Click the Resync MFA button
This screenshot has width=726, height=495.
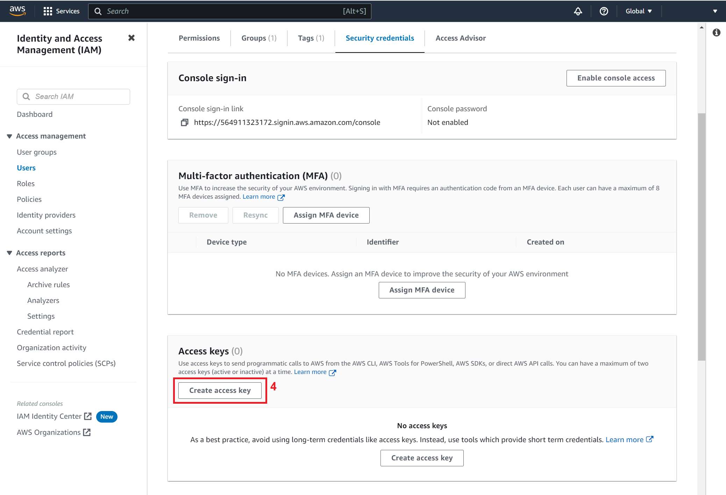[255, 215]
